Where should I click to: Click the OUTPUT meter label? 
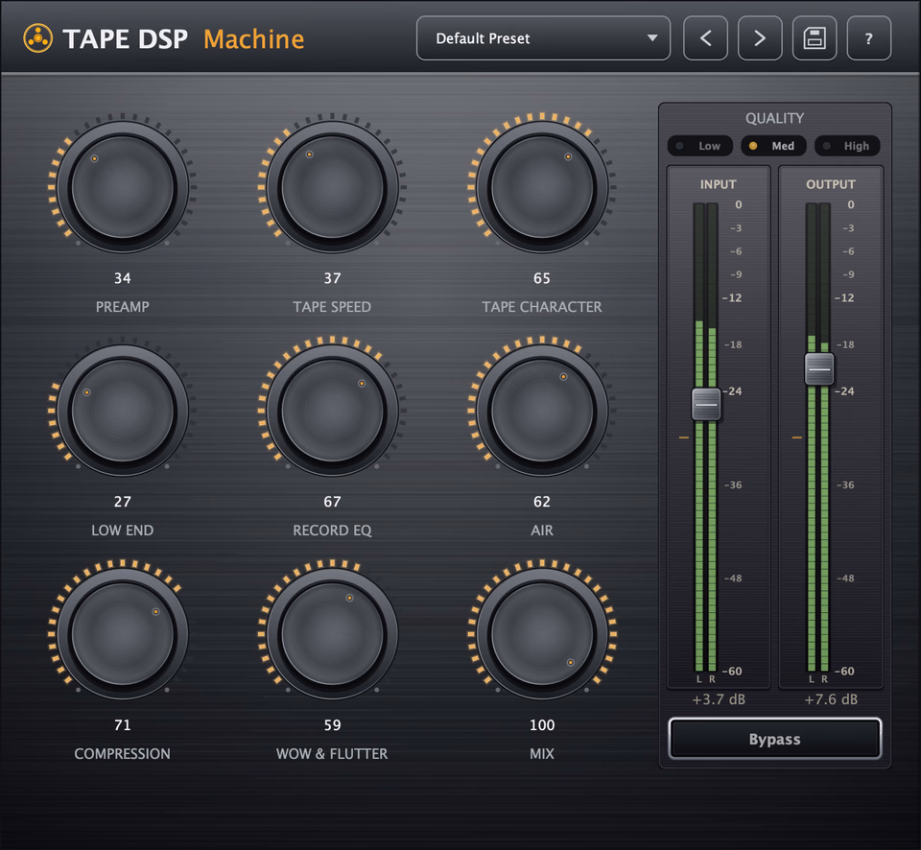tap(831, 184)
